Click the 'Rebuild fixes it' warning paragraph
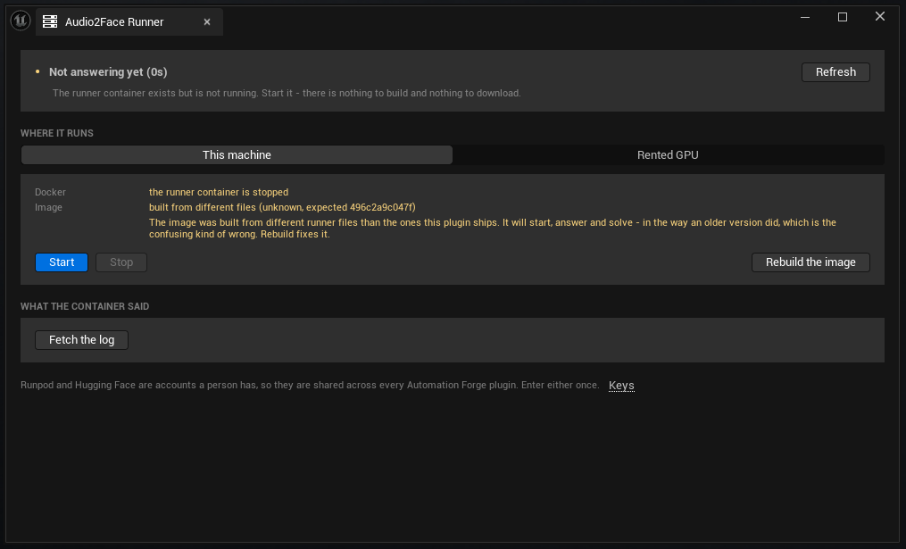This screenshot has height=549, width=906. [493, 229]
